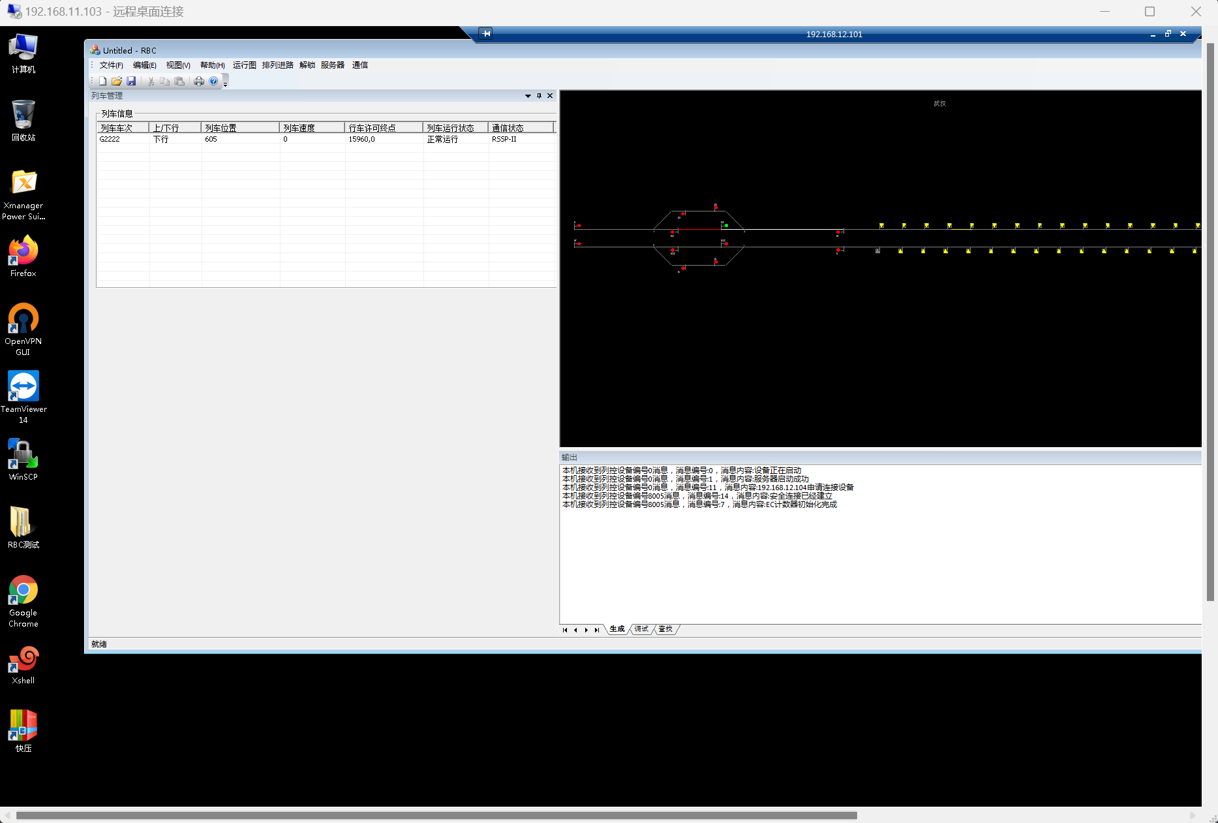Open 快压 desktop shortcut

(23, 732)
